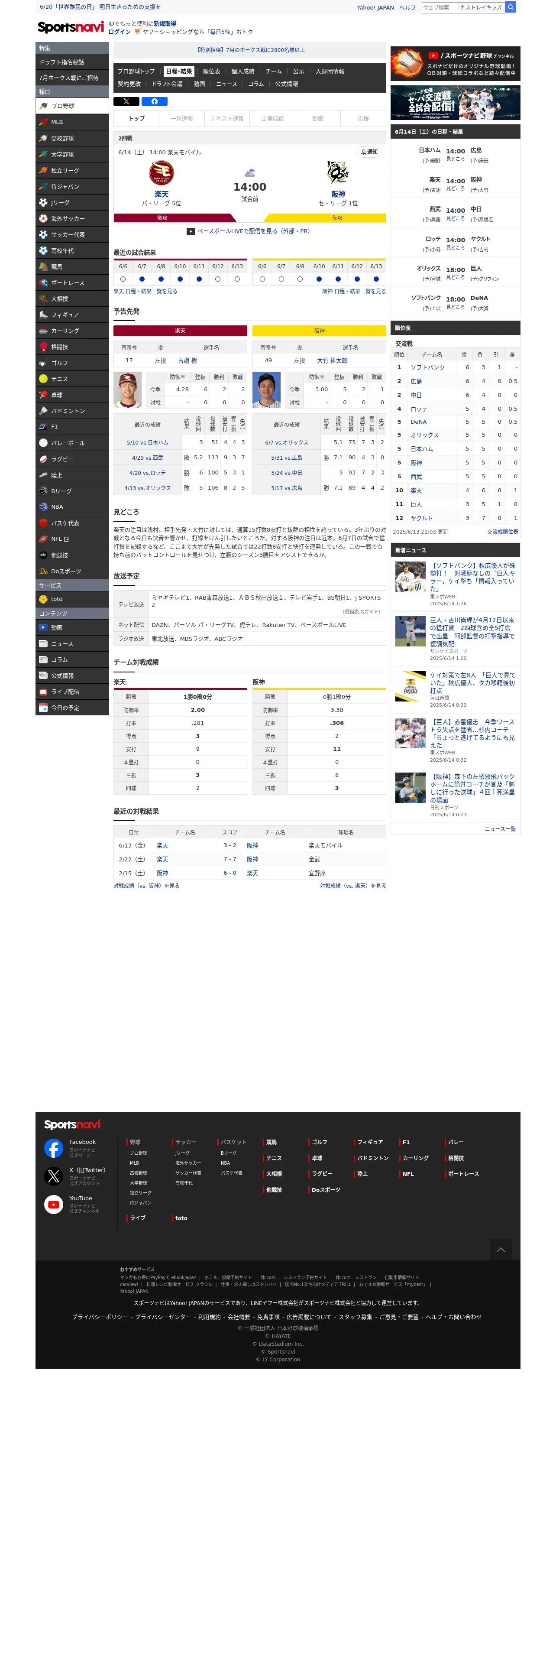556x1669 pixels.
Task: Open 楽天 日程・結果一覧を見る link
Action: click(145, 292)
